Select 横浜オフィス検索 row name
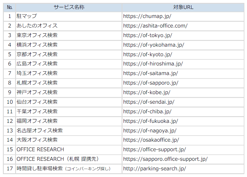247x177 pixels. [x=37, y=45]
